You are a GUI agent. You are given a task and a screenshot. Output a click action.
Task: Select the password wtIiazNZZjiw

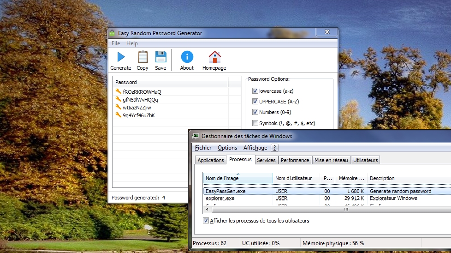(x=137, y=108)
